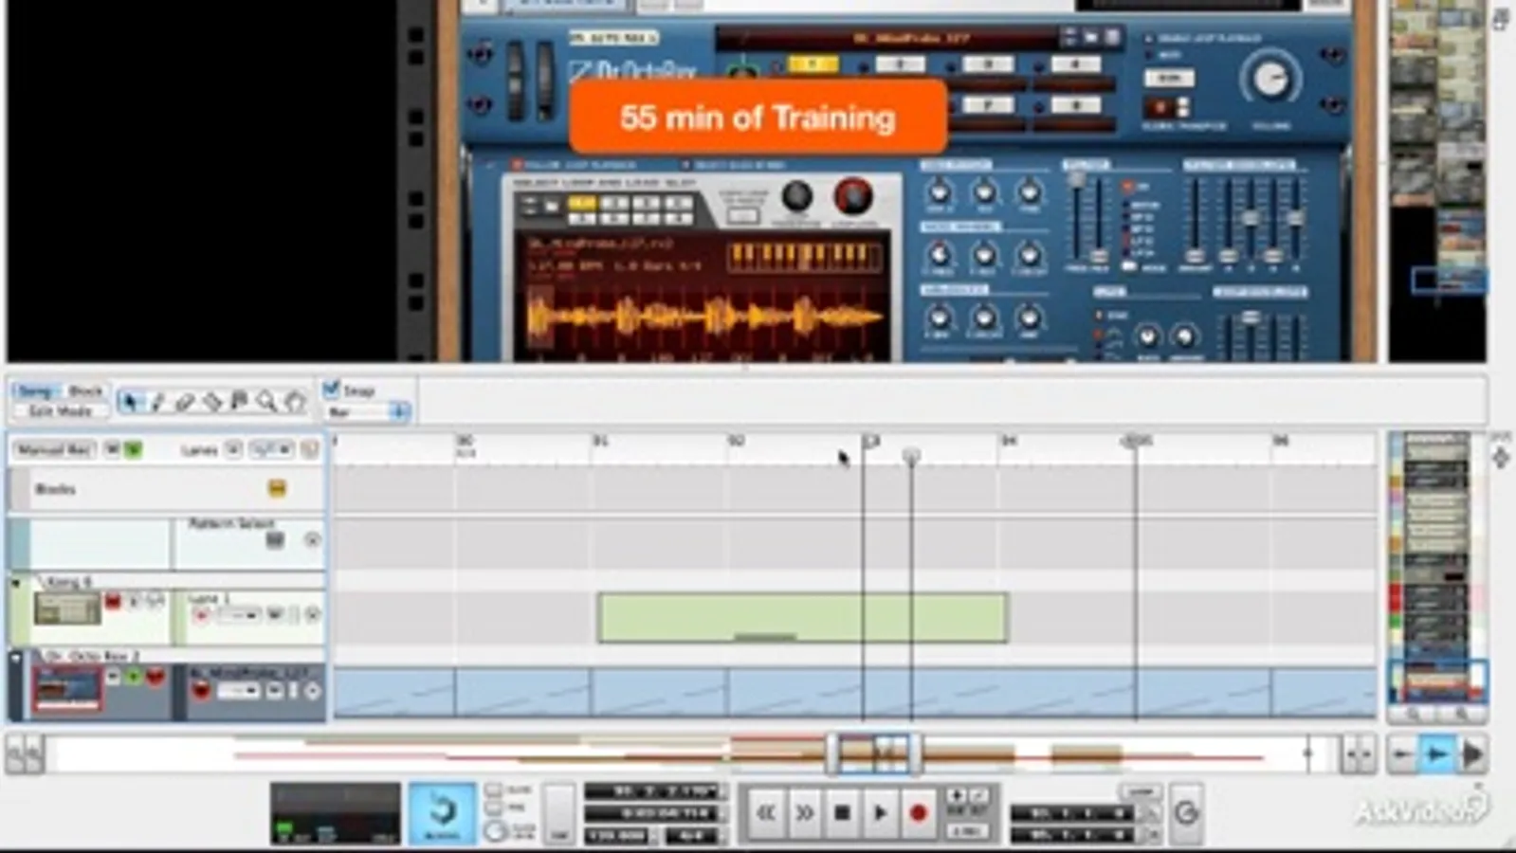Click the Play transport button
1516x853 pixels.
pyautogui.click(x=880, y=813)
